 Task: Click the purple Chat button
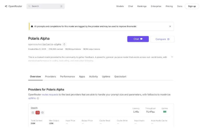pyautogui.click(x=138, y=39)
